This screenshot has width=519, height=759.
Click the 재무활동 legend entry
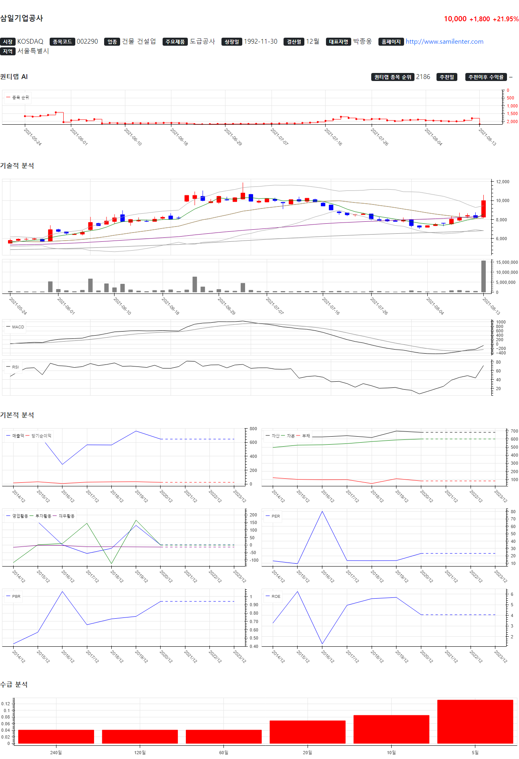pos(64,516)
